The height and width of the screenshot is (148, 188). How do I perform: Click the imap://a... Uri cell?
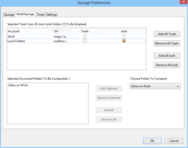click(60, 37)
